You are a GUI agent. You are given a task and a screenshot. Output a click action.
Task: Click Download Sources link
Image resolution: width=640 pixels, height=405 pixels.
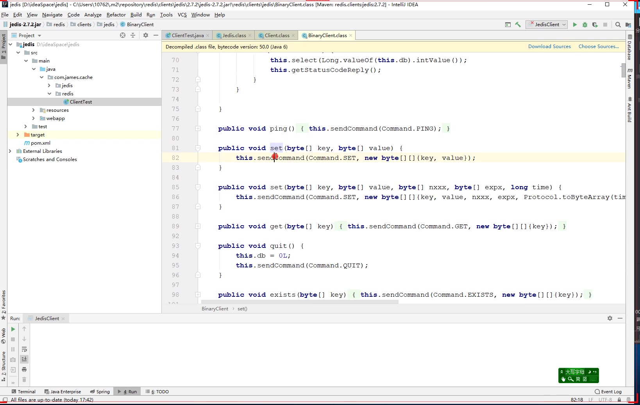click(x=549, y=47)
